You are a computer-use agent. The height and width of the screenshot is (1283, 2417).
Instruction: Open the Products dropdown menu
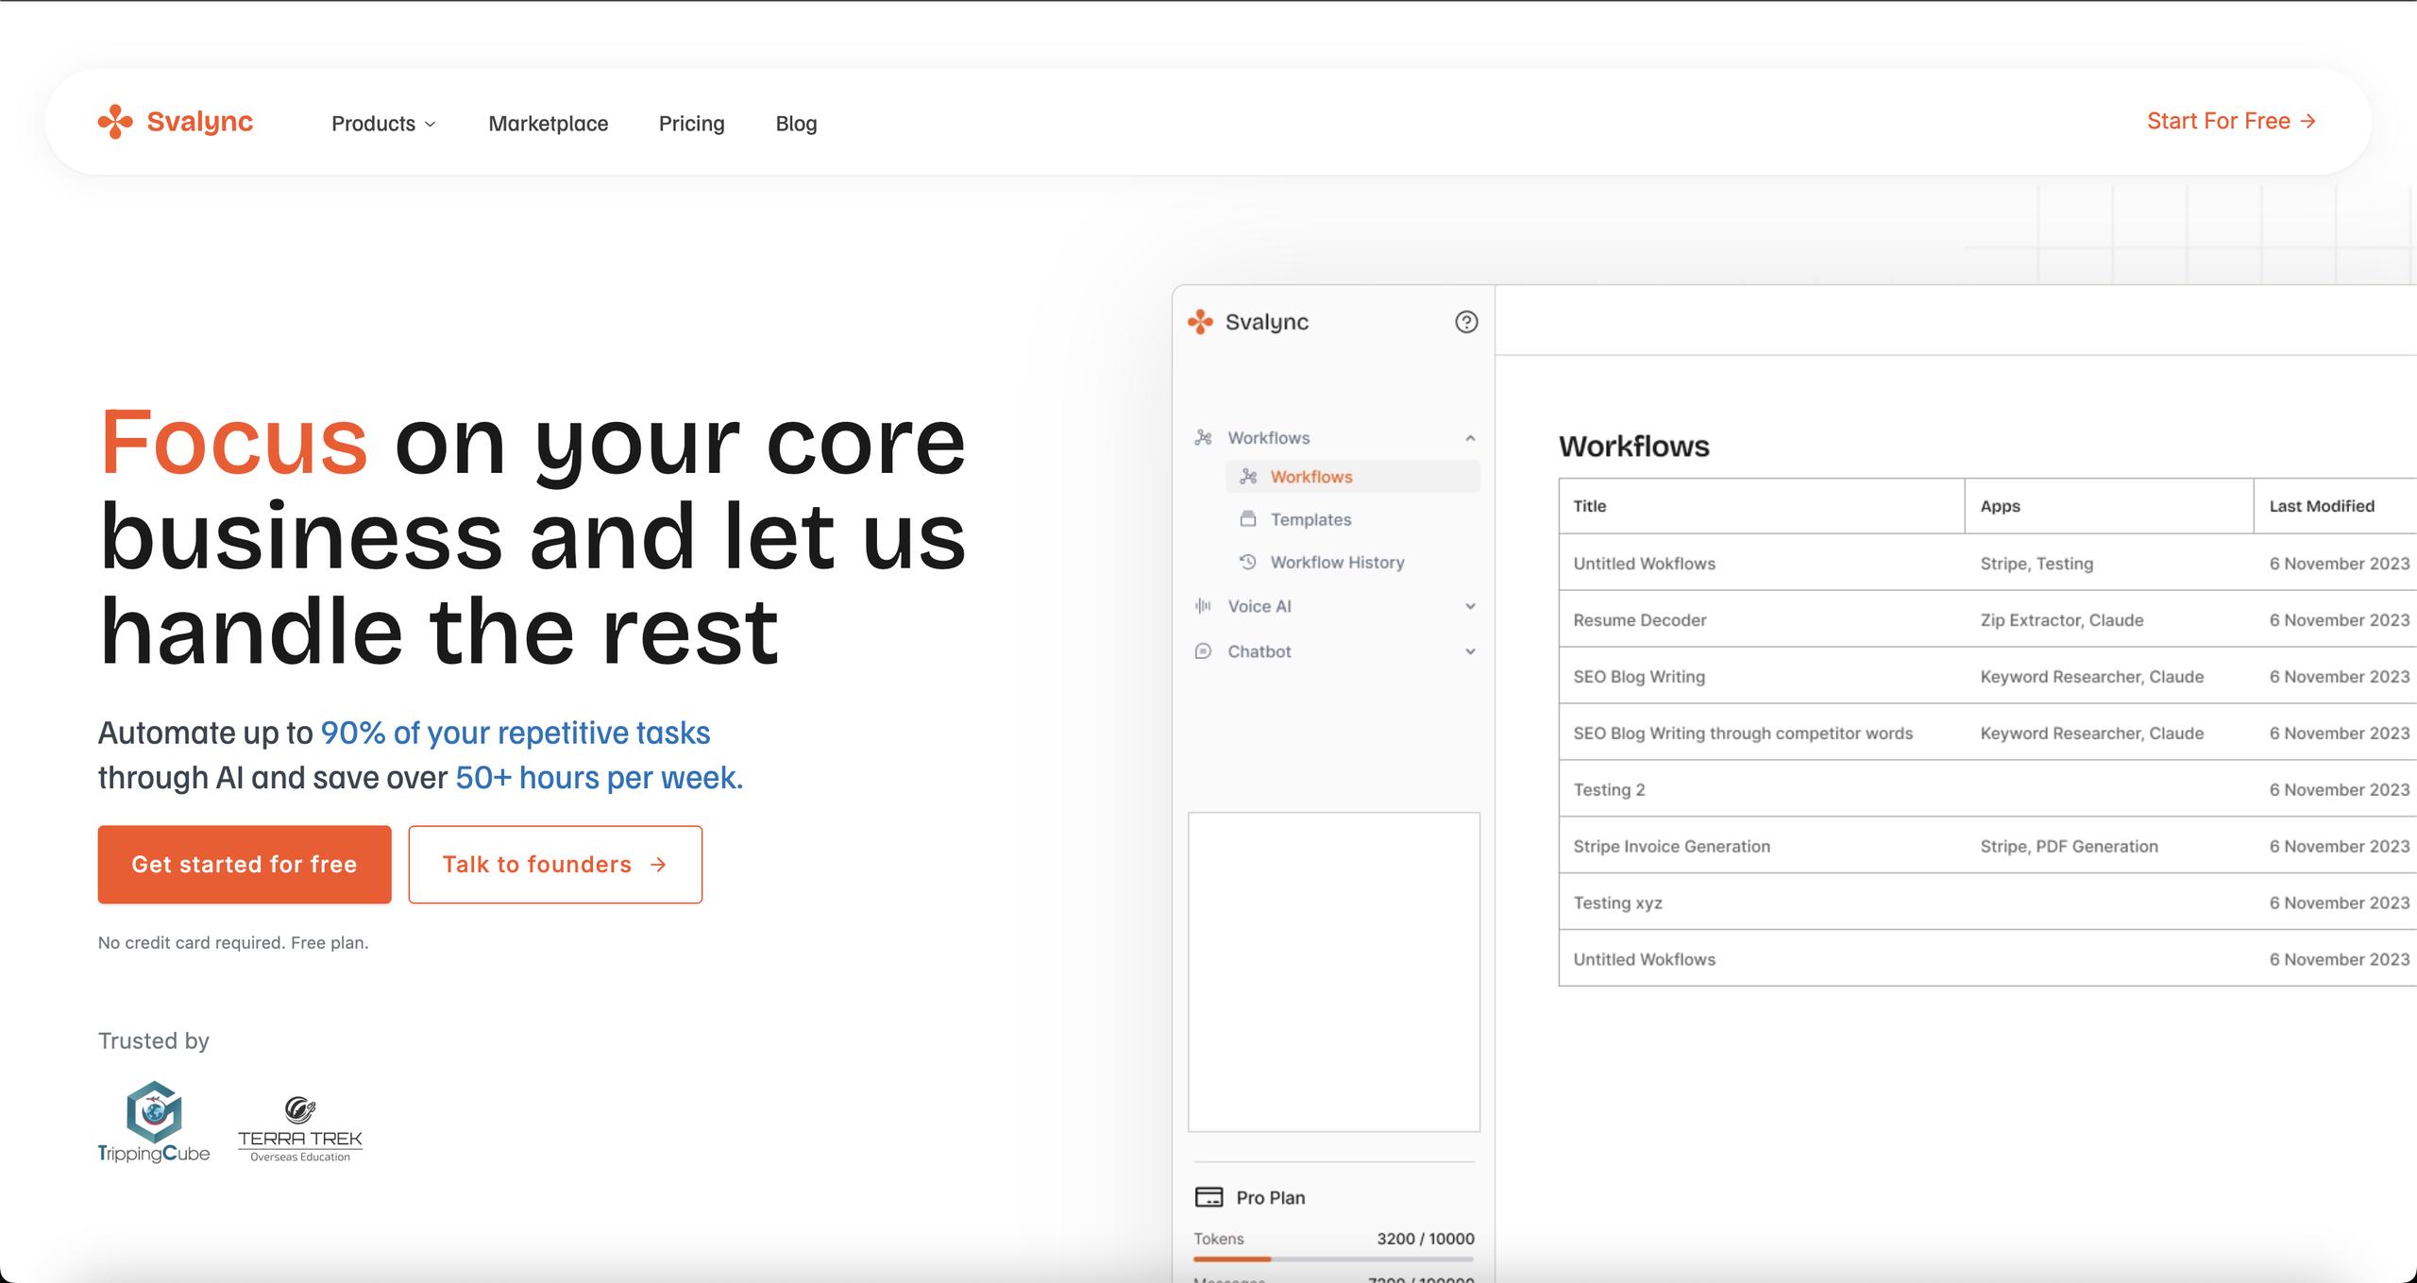pos(382,124)
